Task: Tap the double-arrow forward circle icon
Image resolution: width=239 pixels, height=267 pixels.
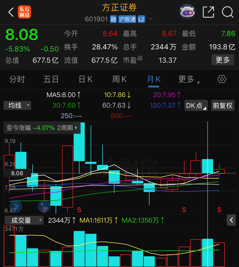Action: click(x=16, y=207)
